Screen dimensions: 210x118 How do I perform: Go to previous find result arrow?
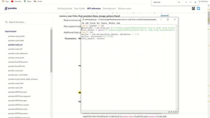point(186,2)
